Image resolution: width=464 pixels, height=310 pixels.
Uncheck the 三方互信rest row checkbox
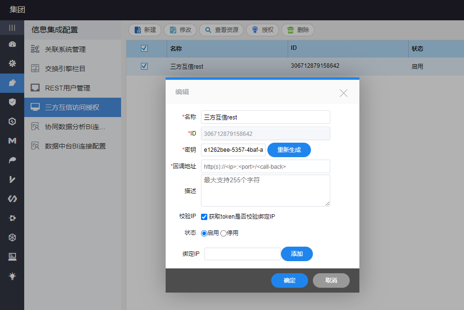coord(144,66)
